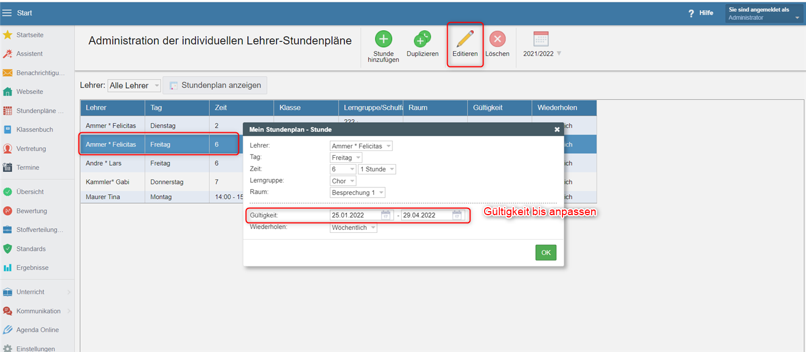Open the Einstellungen gear icon
Image resolution: width=806 pixels, height=352 pixels.
pos(7,349)
